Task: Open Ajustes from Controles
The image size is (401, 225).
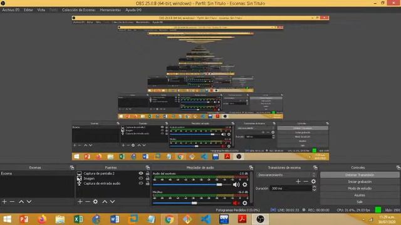Action: pyautogui.click(x=360, y=195)
